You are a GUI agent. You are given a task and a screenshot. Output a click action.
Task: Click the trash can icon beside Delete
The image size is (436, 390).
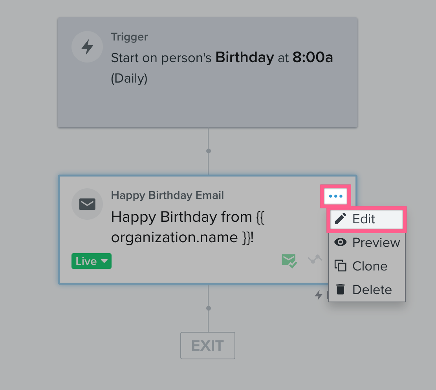[340, 290]
